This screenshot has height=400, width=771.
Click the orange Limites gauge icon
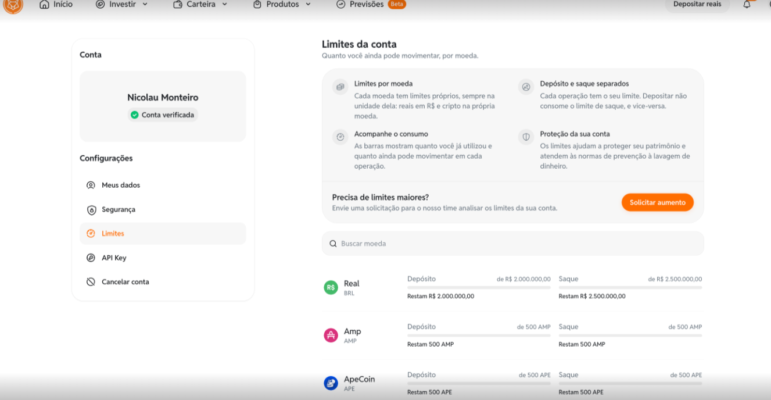(x=91, y=234)
